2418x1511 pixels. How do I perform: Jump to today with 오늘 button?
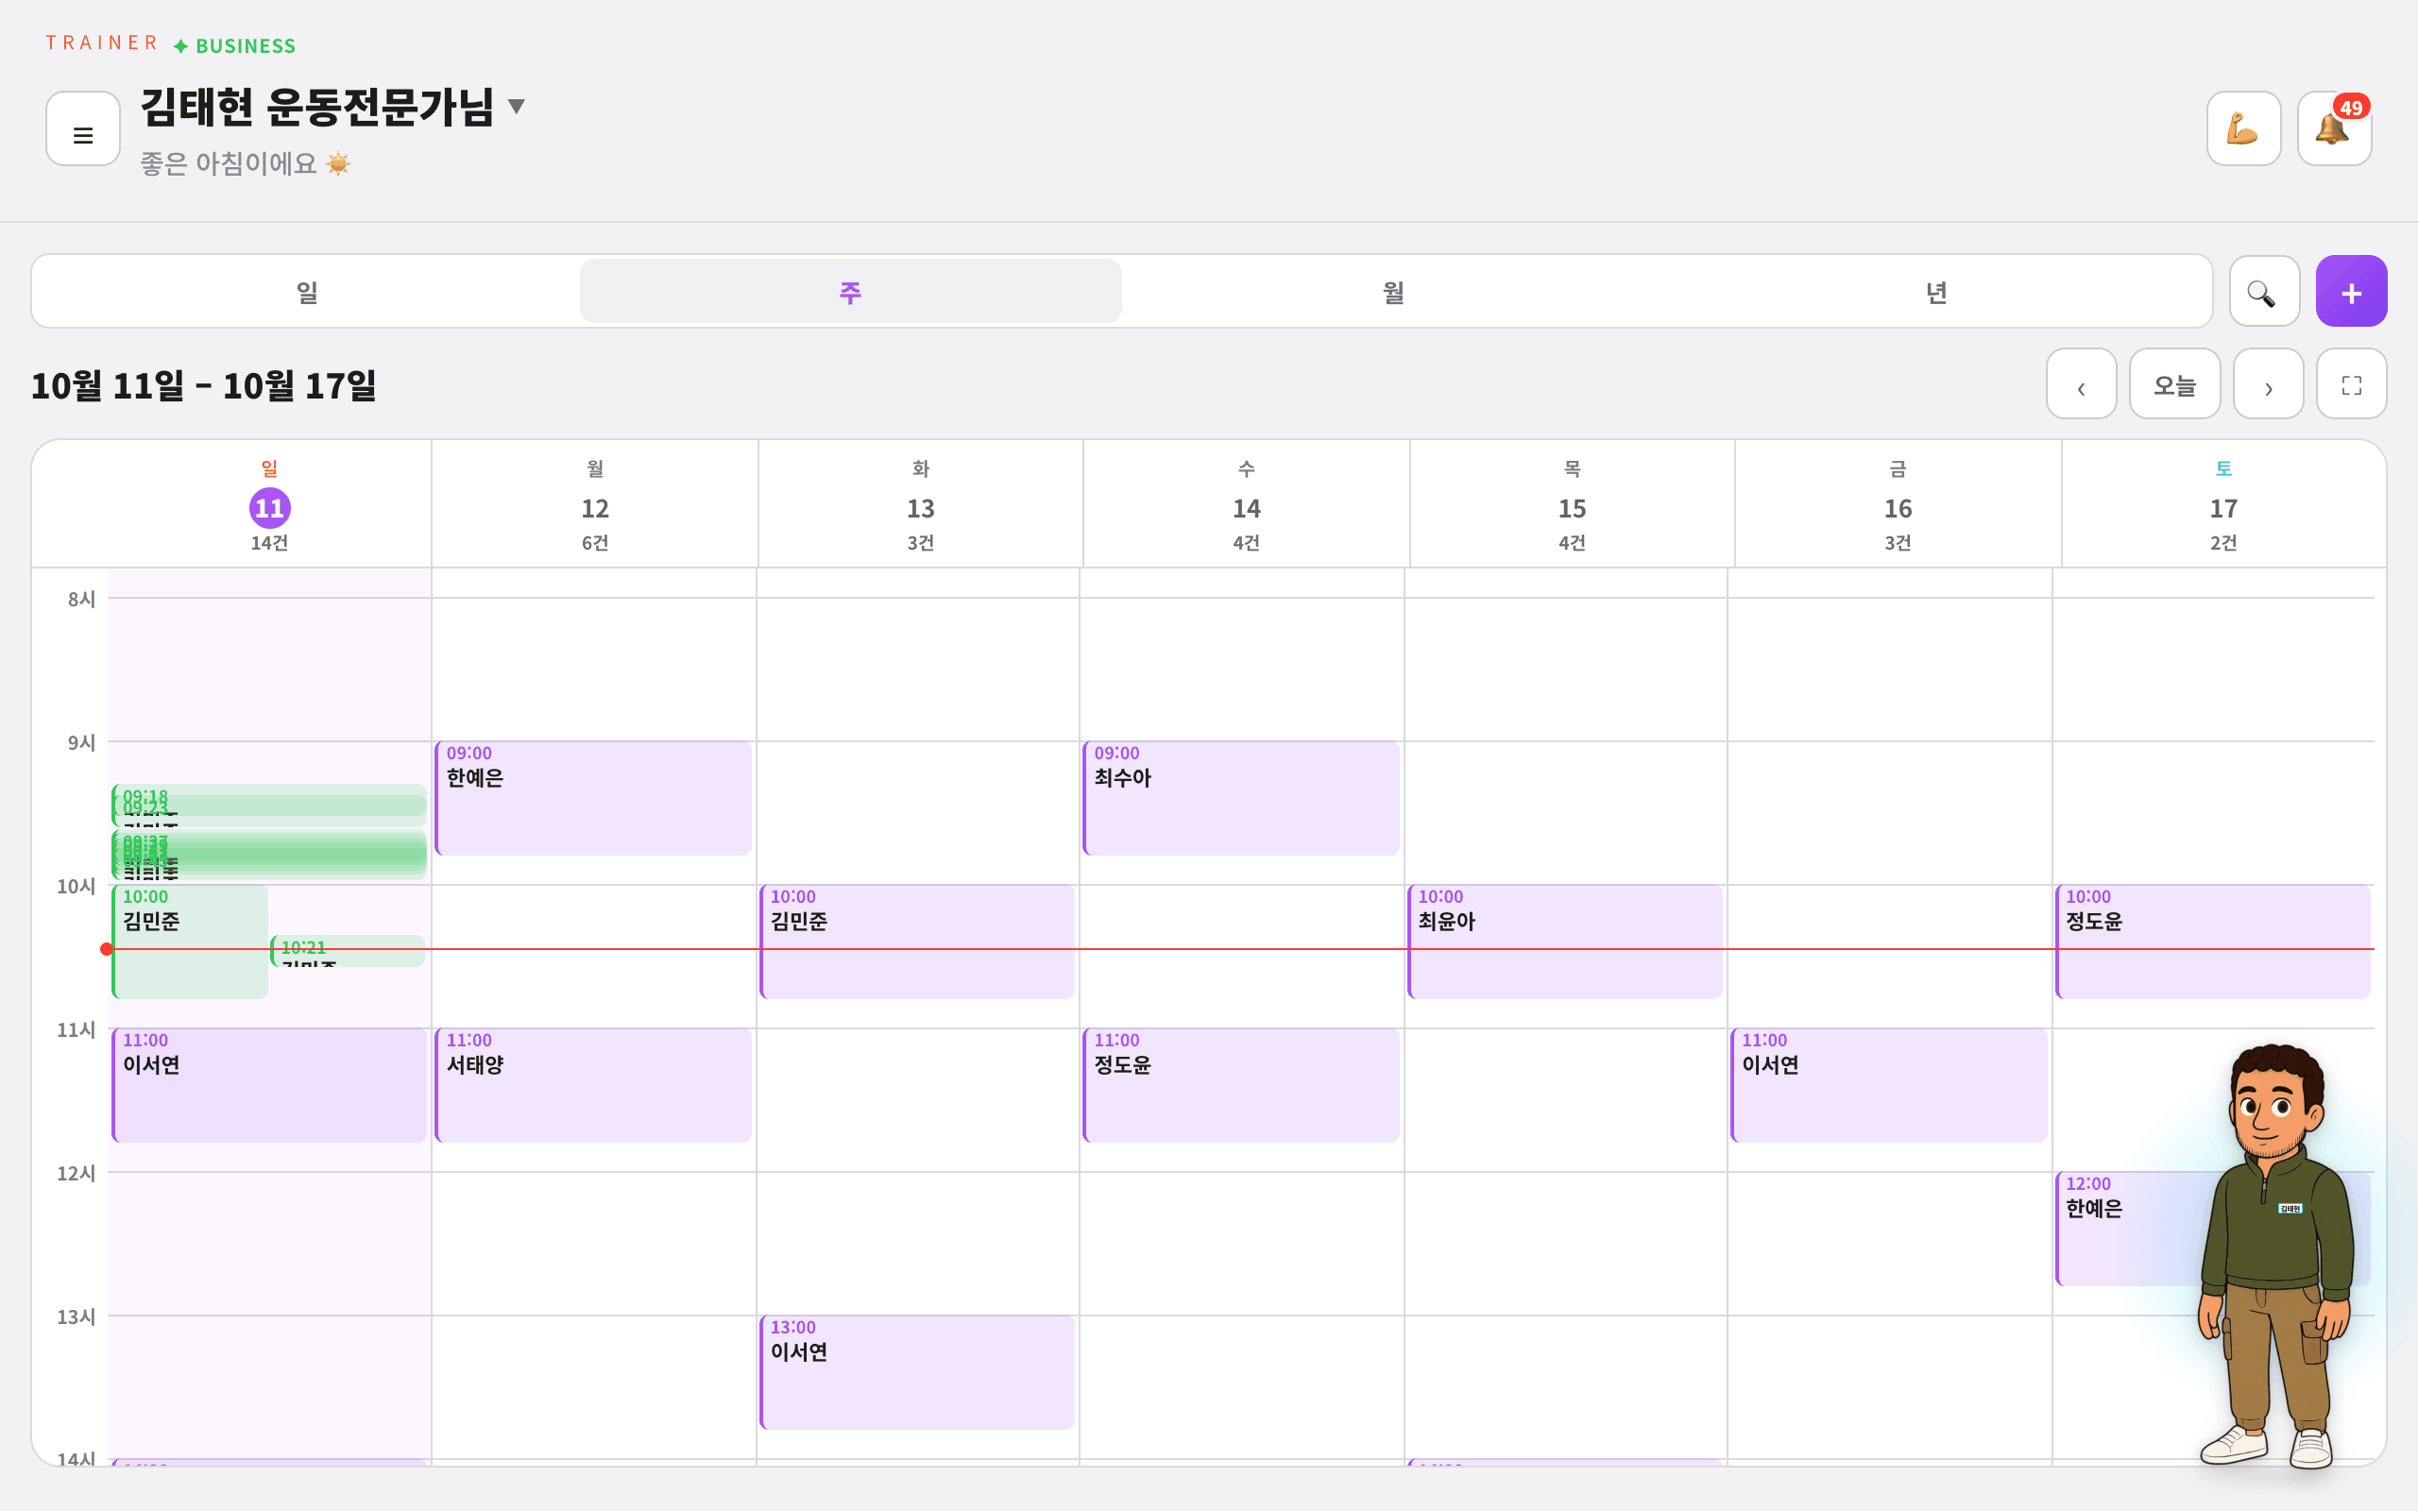(x=2174, y=383)
